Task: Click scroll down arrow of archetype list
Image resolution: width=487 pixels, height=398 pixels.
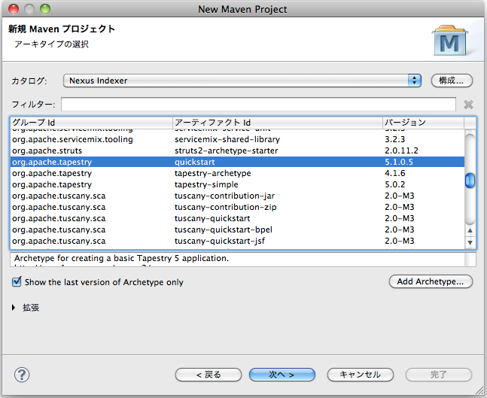Action: 470,243
